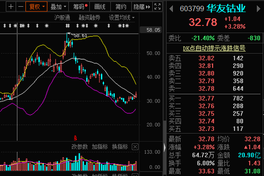The width and height of the screenshot is (264, 176).
Task: Click the 融资融券 tag
Action: (89, 17)
